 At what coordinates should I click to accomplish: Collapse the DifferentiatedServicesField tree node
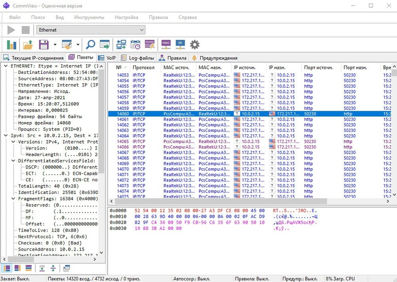coord(13,160)
